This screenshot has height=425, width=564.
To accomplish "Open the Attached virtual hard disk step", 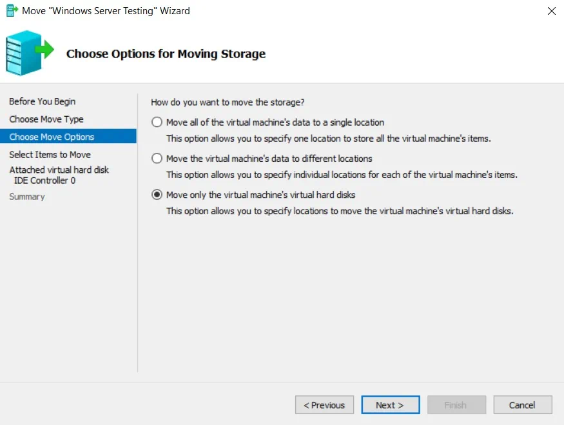I will tap(59, 170).
